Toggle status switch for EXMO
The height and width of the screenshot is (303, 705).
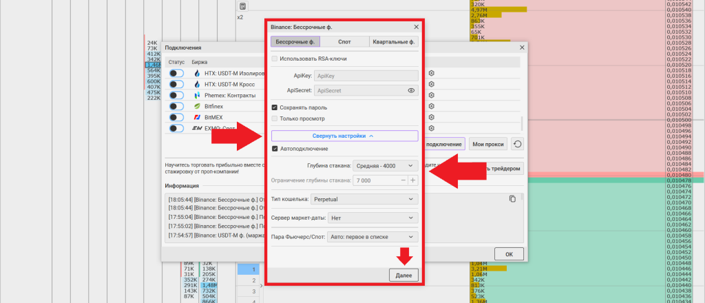tap(177, 129)
